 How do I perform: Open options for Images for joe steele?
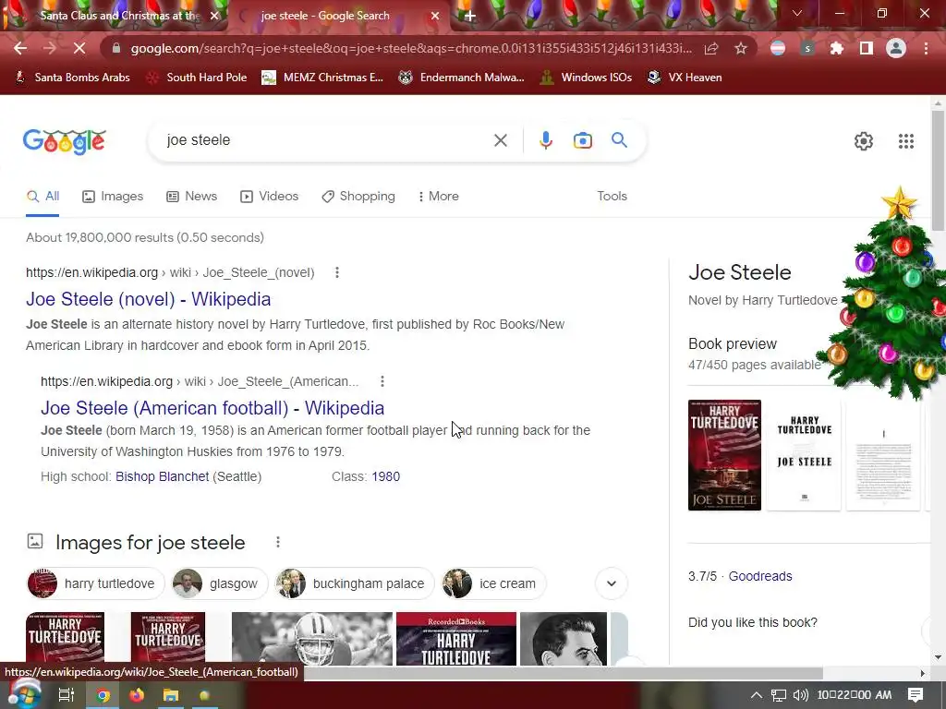[x=277, y=542]
